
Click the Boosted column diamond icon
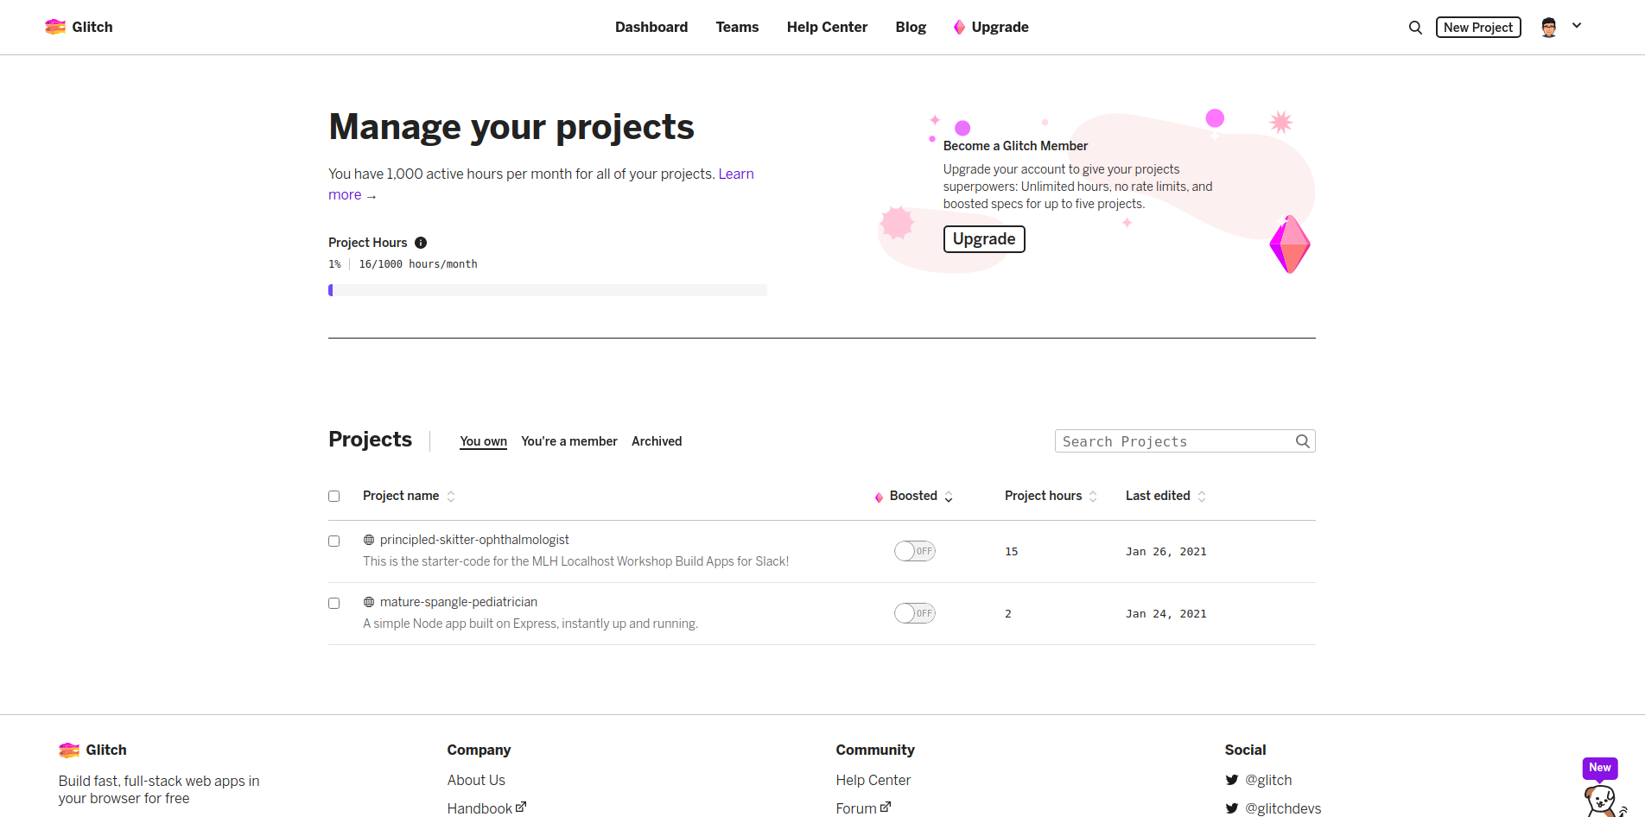[879, 497]
